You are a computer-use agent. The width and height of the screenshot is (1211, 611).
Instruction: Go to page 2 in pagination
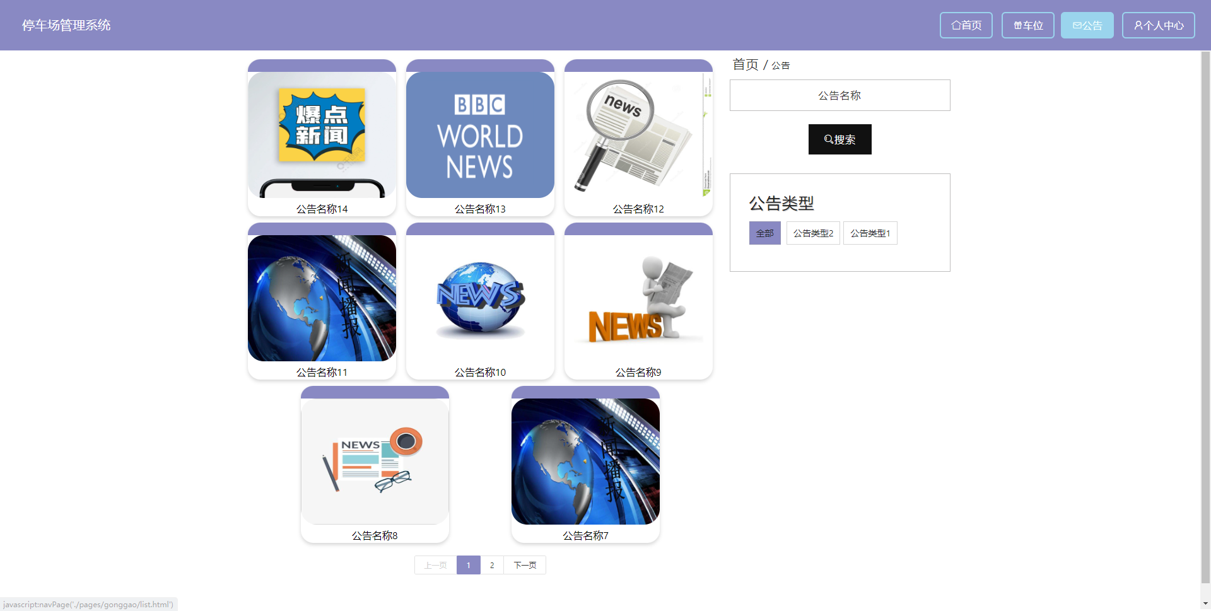[x=492, y=565]
